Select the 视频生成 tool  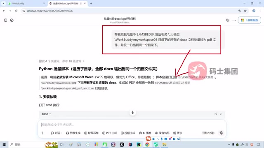128,133
